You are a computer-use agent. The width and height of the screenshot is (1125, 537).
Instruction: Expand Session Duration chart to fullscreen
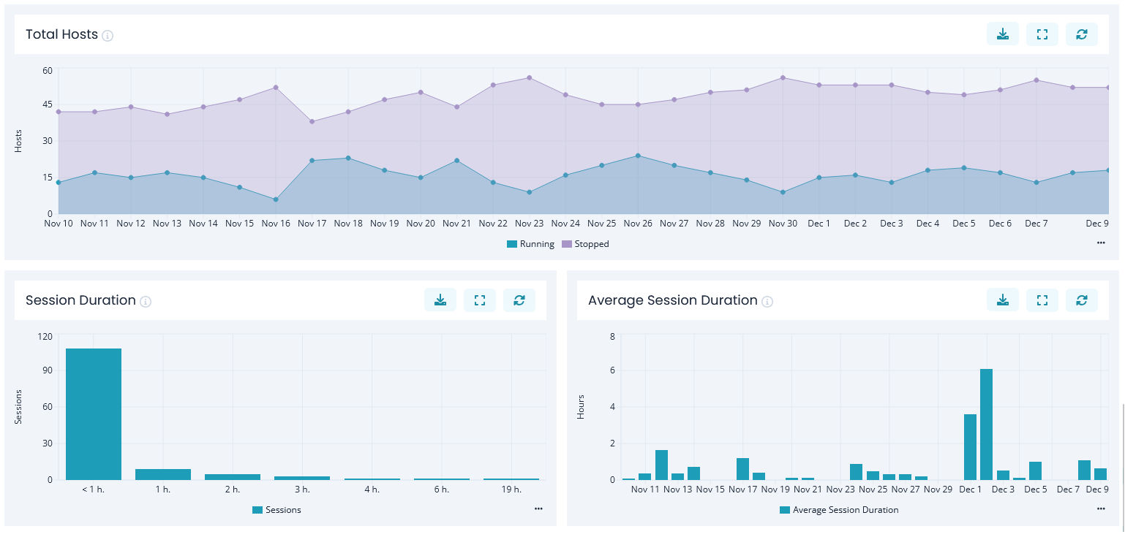click(480, 300)
